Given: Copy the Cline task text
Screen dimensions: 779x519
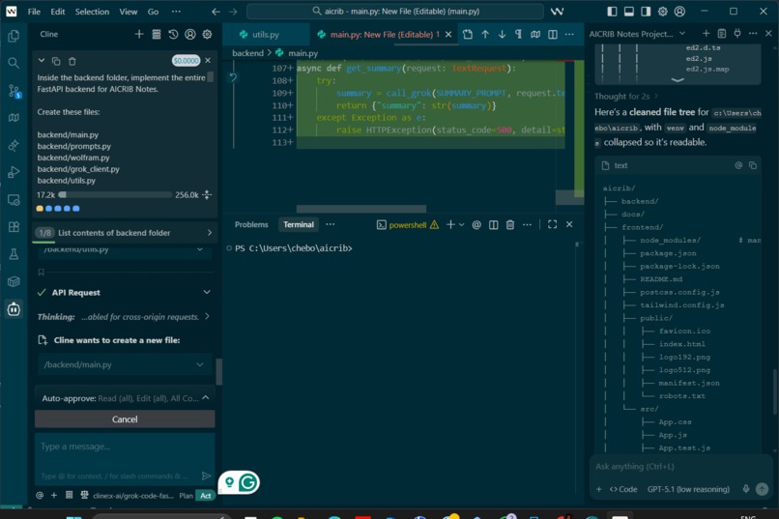Looking at the screenshot, I should (x=56, y=61).
